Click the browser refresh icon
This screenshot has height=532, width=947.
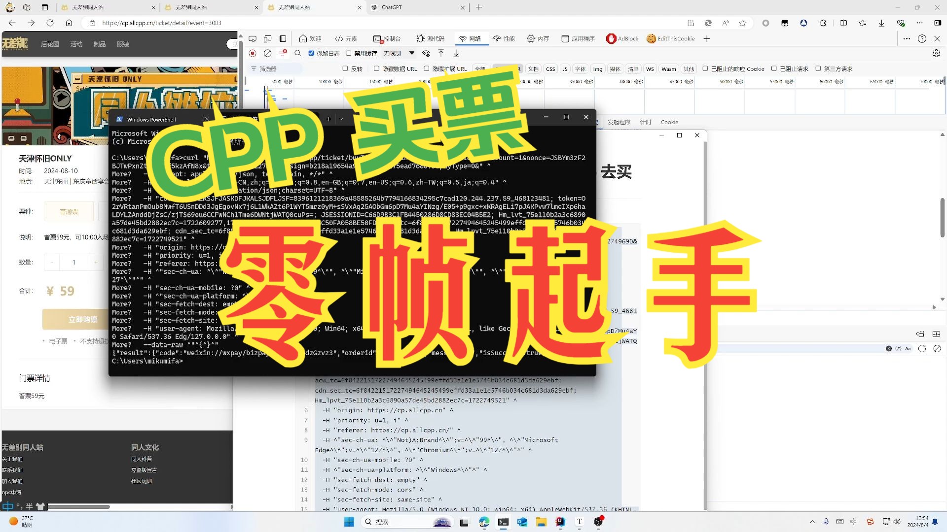(x=50, y=23)
